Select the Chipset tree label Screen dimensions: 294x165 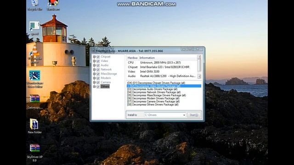coord(106,56)
